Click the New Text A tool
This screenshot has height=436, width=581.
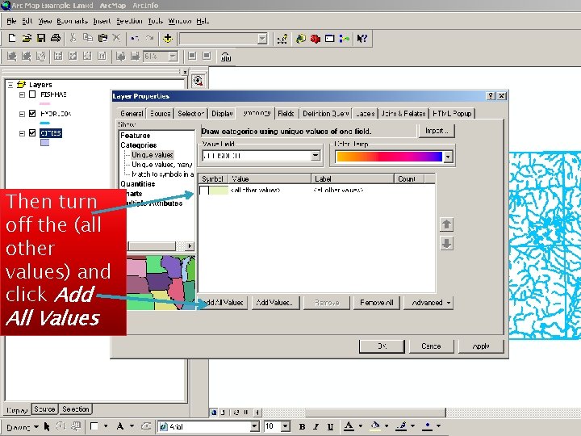120,426
